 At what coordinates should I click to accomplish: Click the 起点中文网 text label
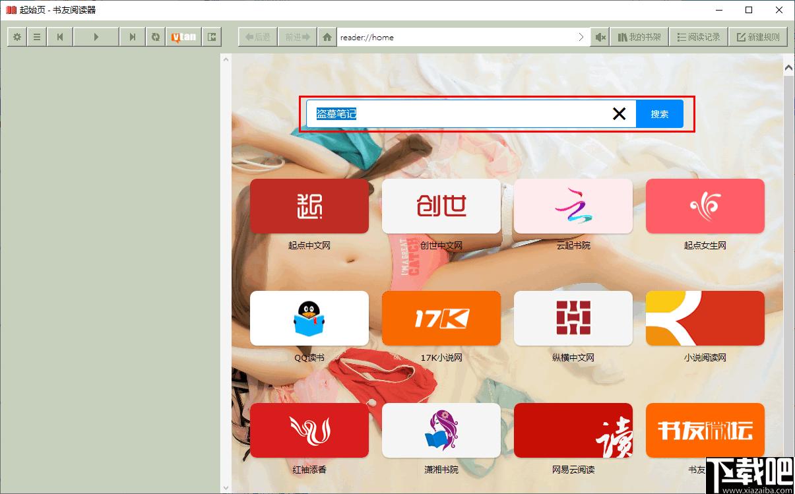pyautogui.click(x=309, y=245)
